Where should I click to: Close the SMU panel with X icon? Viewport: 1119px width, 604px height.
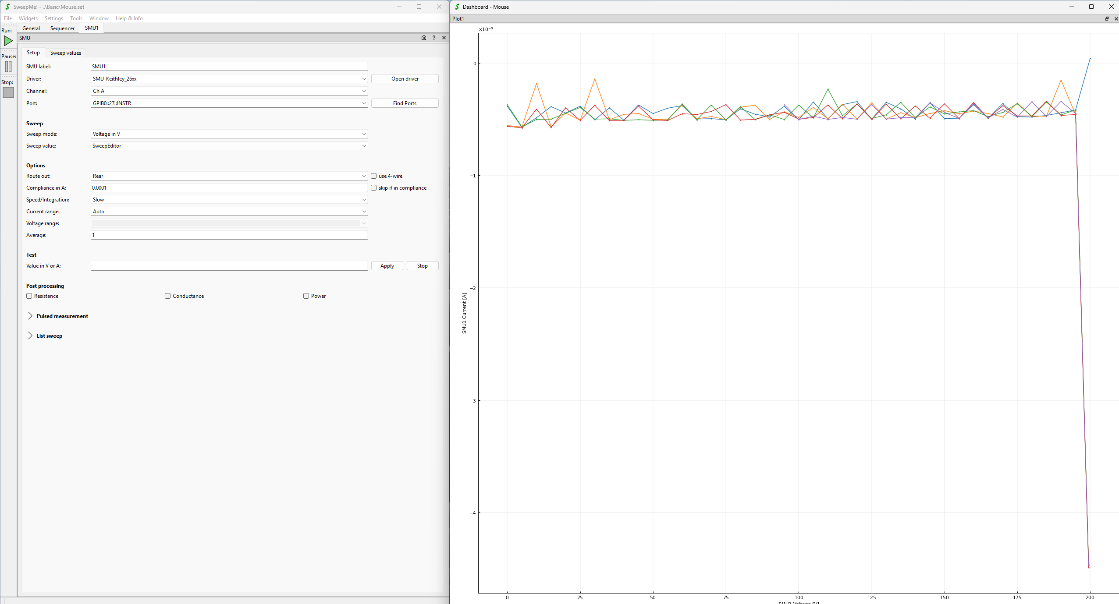pos(444,38)
